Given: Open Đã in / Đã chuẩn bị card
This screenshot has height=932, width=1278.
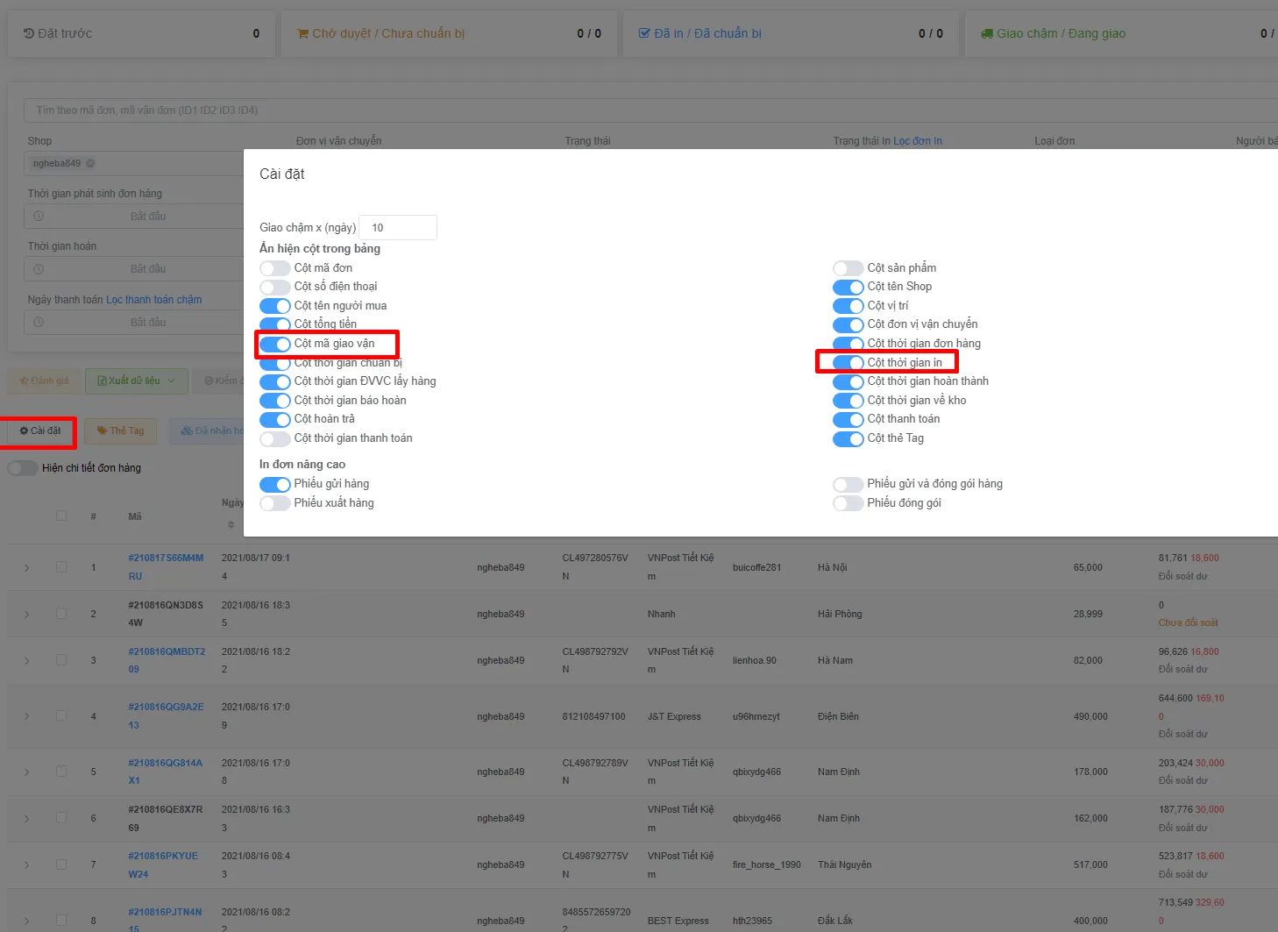Looking at the screenshot, I should [x=791, y=33].
